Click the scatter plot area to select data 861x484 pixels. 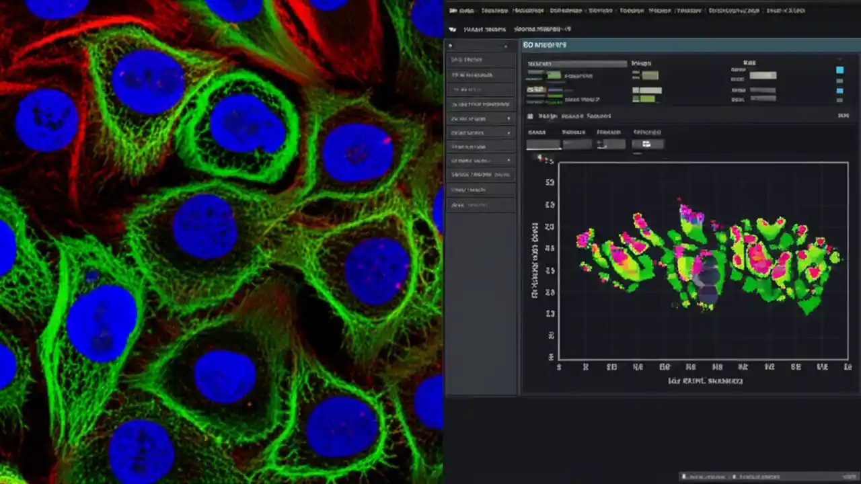(700, 262)
